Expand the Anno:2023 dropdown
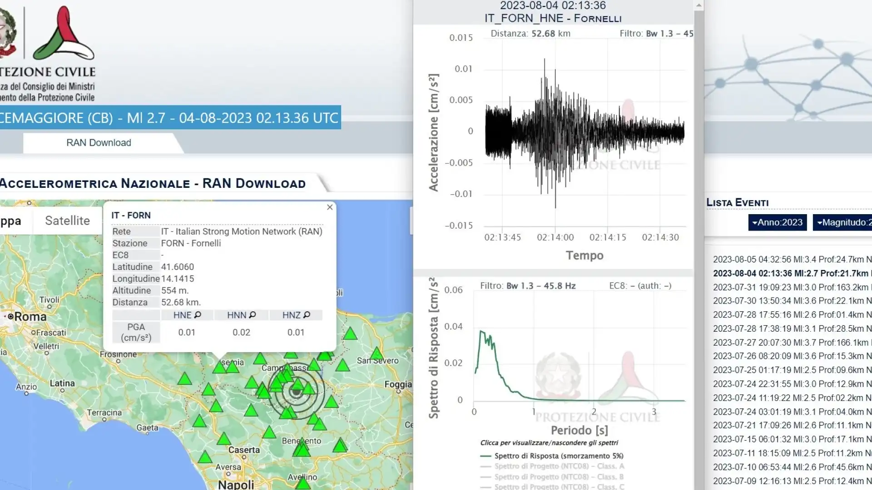Screen dimensions: 872x490 click(778, 222)
